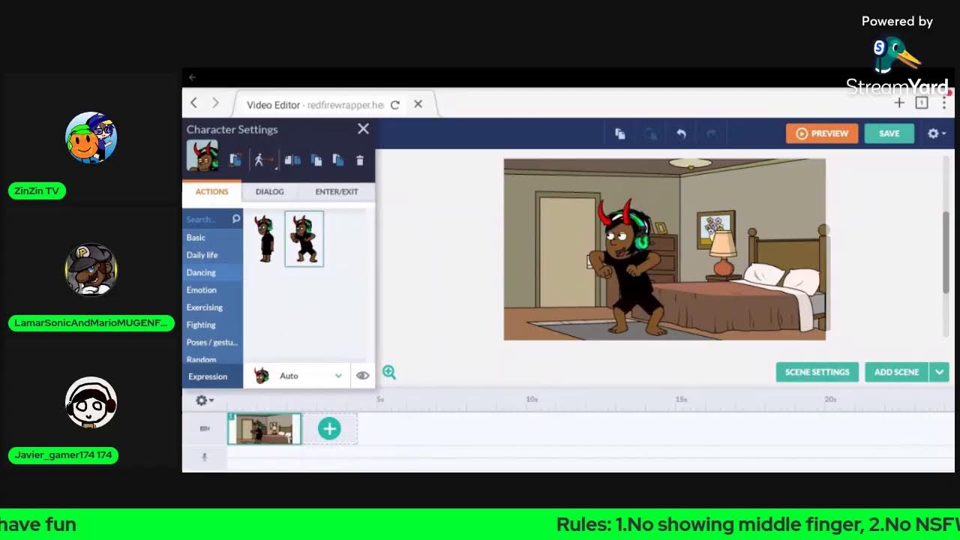Select the Daily life category
The image size is (960, 540).
[x=213, y=255]
